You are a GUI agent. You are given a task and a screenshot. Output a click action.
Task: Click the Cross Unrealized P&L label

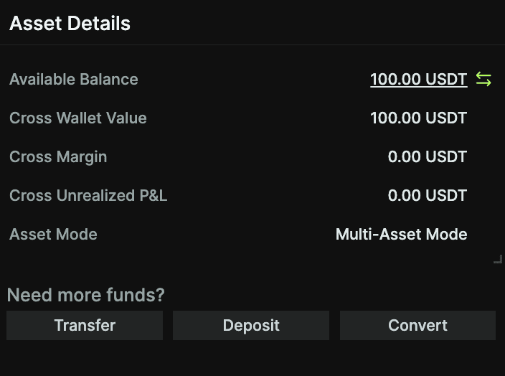[88, 196]
